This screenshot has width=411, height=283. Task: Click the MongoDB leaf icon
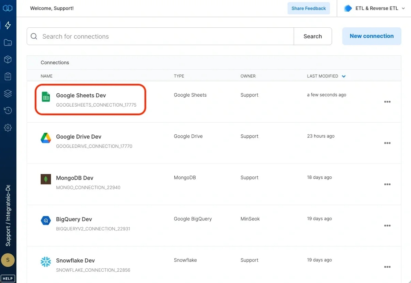[46, 179]
